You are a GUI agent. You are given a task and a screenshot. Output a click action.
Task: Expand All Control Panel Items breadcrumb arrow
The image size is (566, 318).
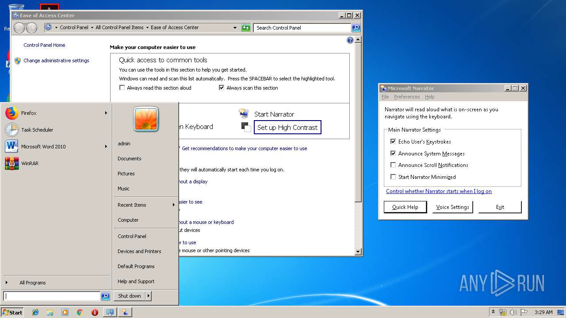pyautogui.click(x=147, y=27)
